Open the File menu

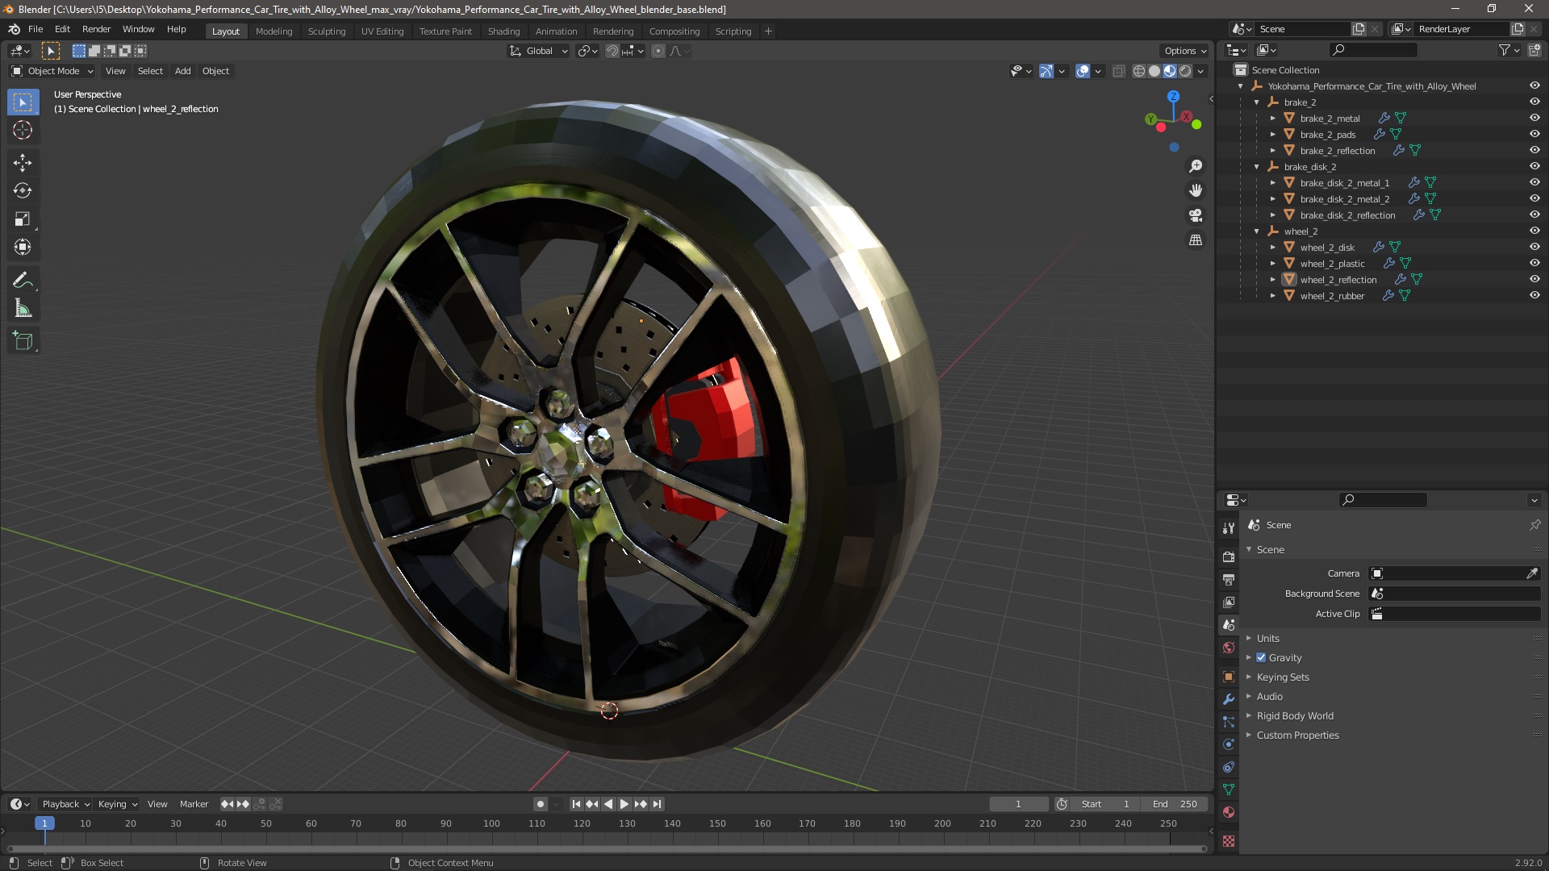point(35,29)
